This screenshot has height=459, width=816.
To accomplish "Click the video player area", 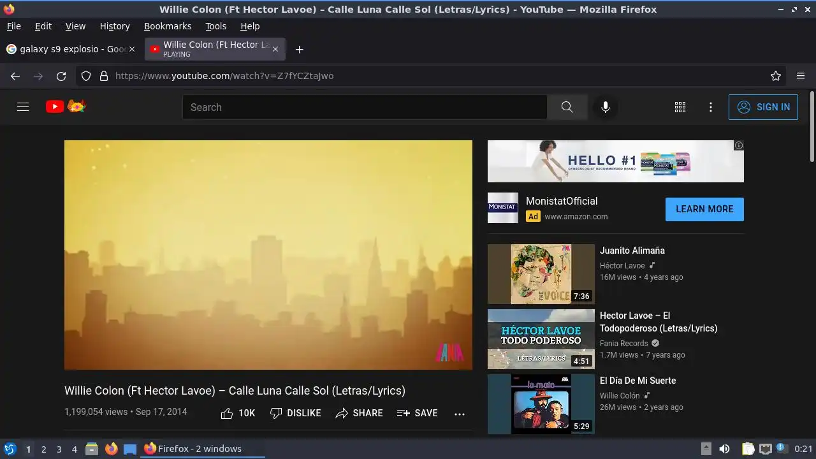I will click(x=268, y=255).
